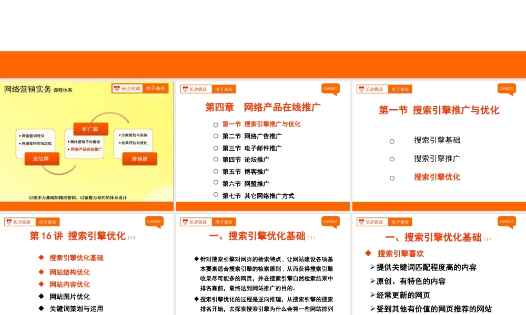
Task: Click the 长沙民政 logo on the 第16讲 slide
Action: click(x=18, y=222)
